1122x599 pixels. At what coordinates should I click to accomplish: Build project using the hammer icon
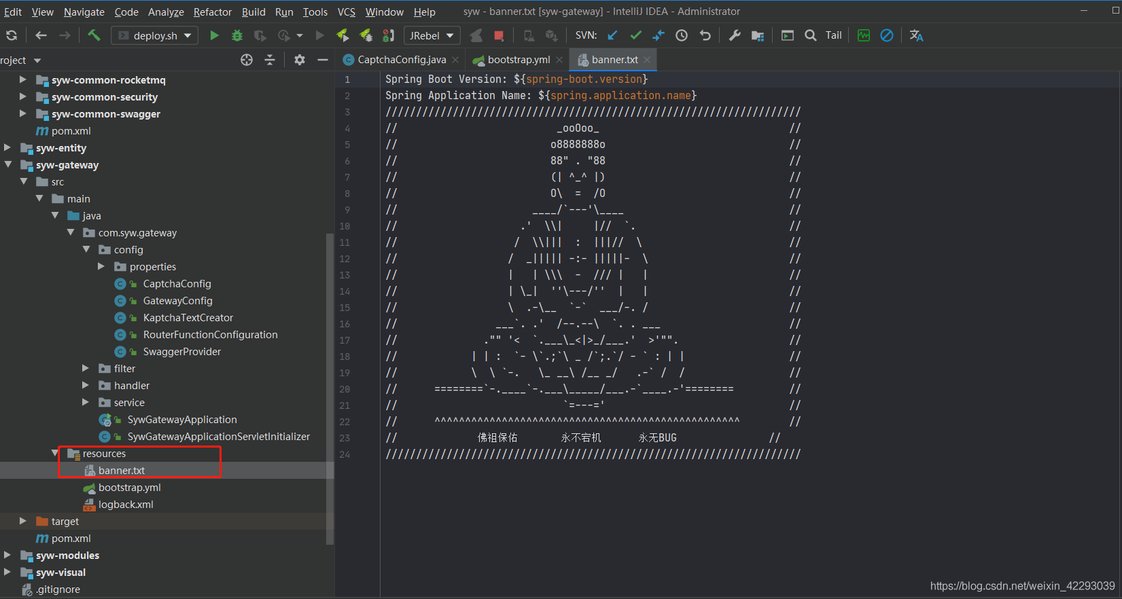coord(94,35)
